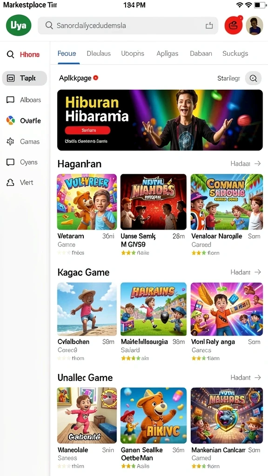Open the HAIRAINS game thumbnail
The height and width of the screenshot is (476, 268).
(154, 309)
